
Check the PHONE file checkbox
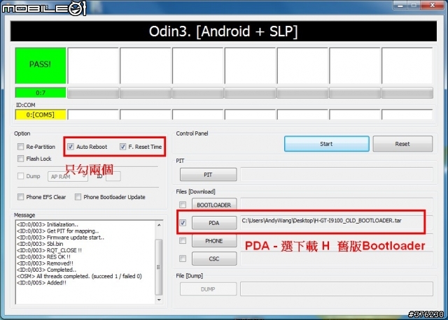point(183,241)
